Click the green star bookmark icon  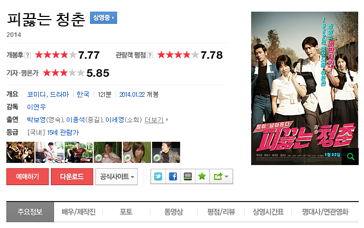point(202,177)
